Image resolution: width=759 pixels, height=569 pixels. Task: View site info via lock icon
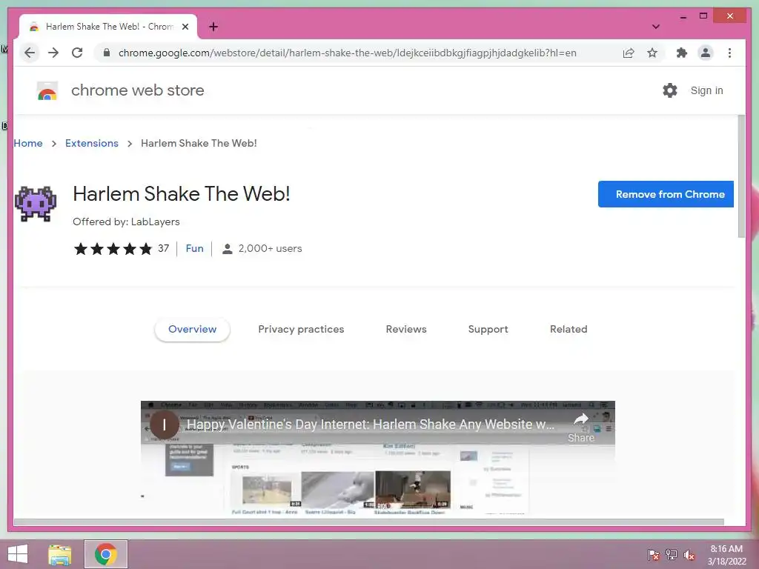[107, 53]
